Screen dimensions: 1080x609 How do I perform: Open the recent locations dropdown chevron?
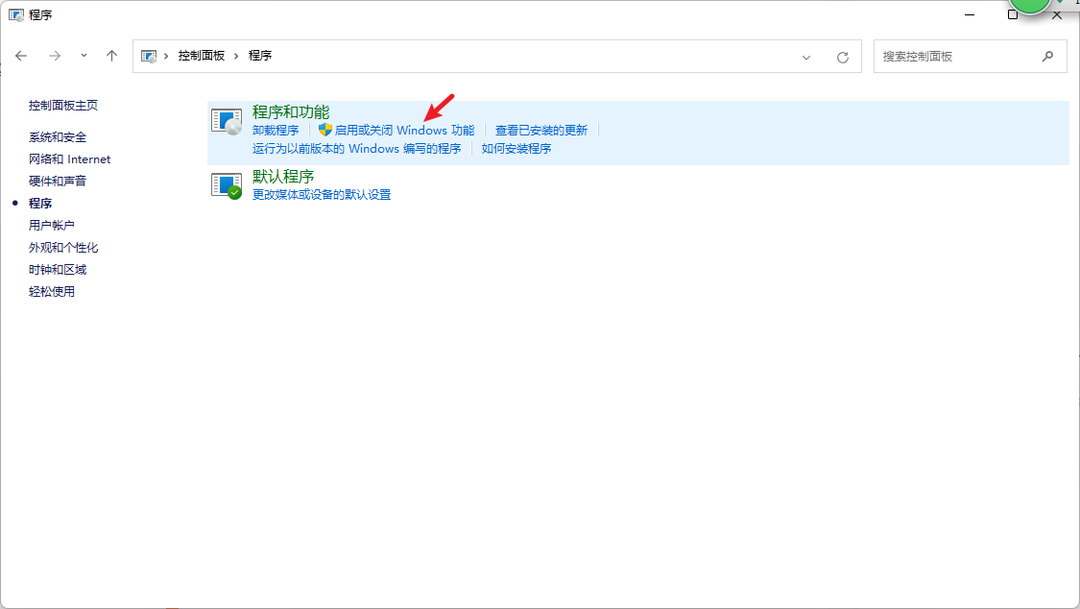pos(84,56)
